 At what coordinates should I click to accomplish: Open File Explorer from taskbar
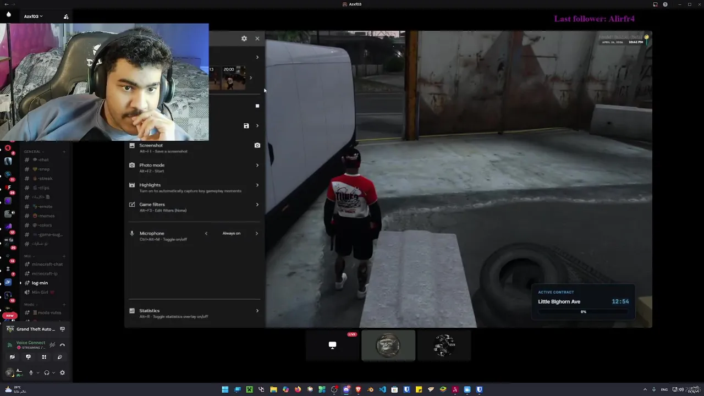(273, 389)
